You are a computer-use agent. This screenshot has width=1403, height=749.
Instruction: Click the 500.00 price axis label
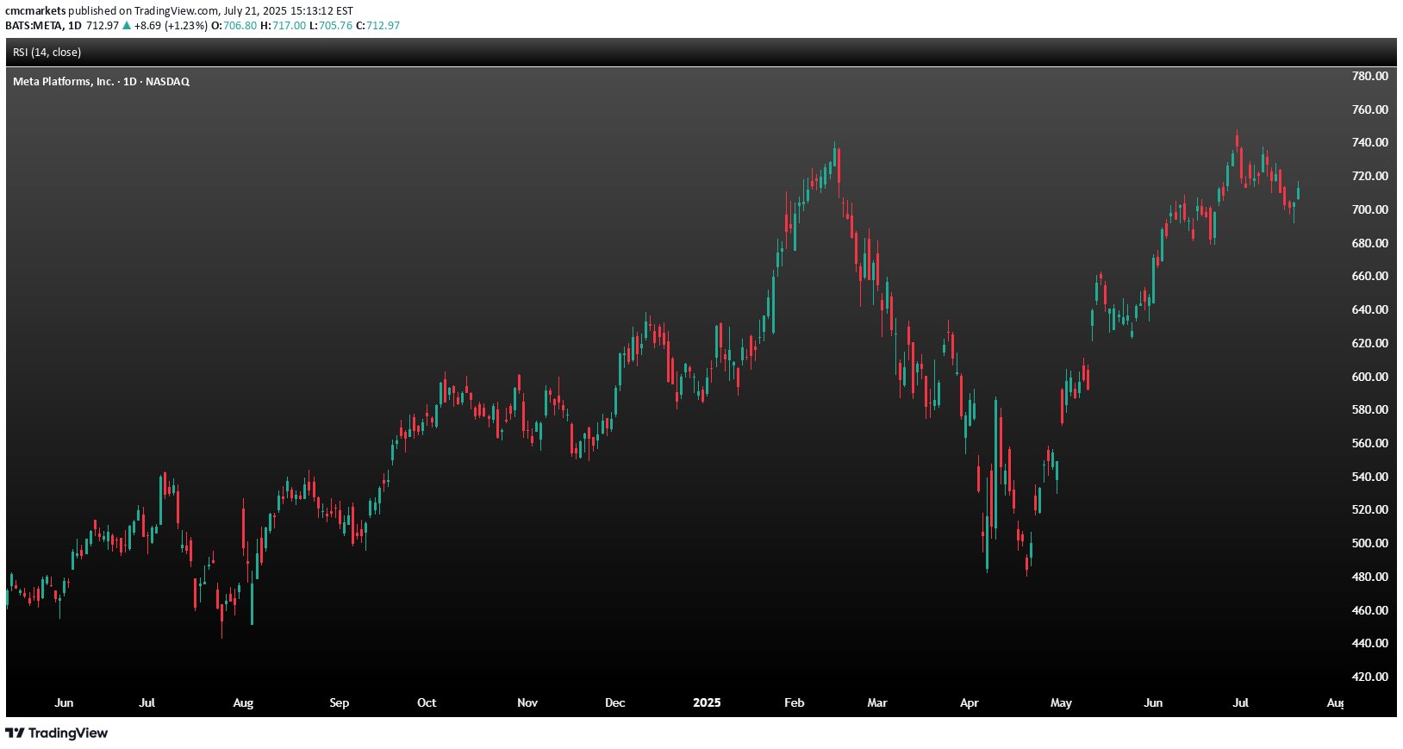click(1370, 543)
